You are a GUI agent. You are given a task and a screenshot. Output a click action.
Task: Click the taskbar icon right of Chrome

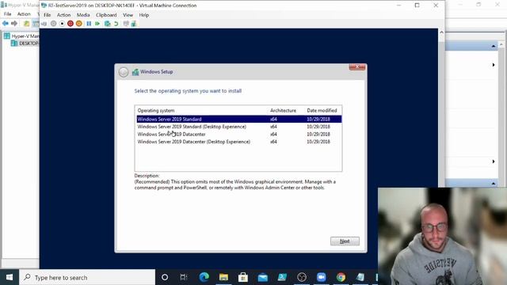[360, 277]
